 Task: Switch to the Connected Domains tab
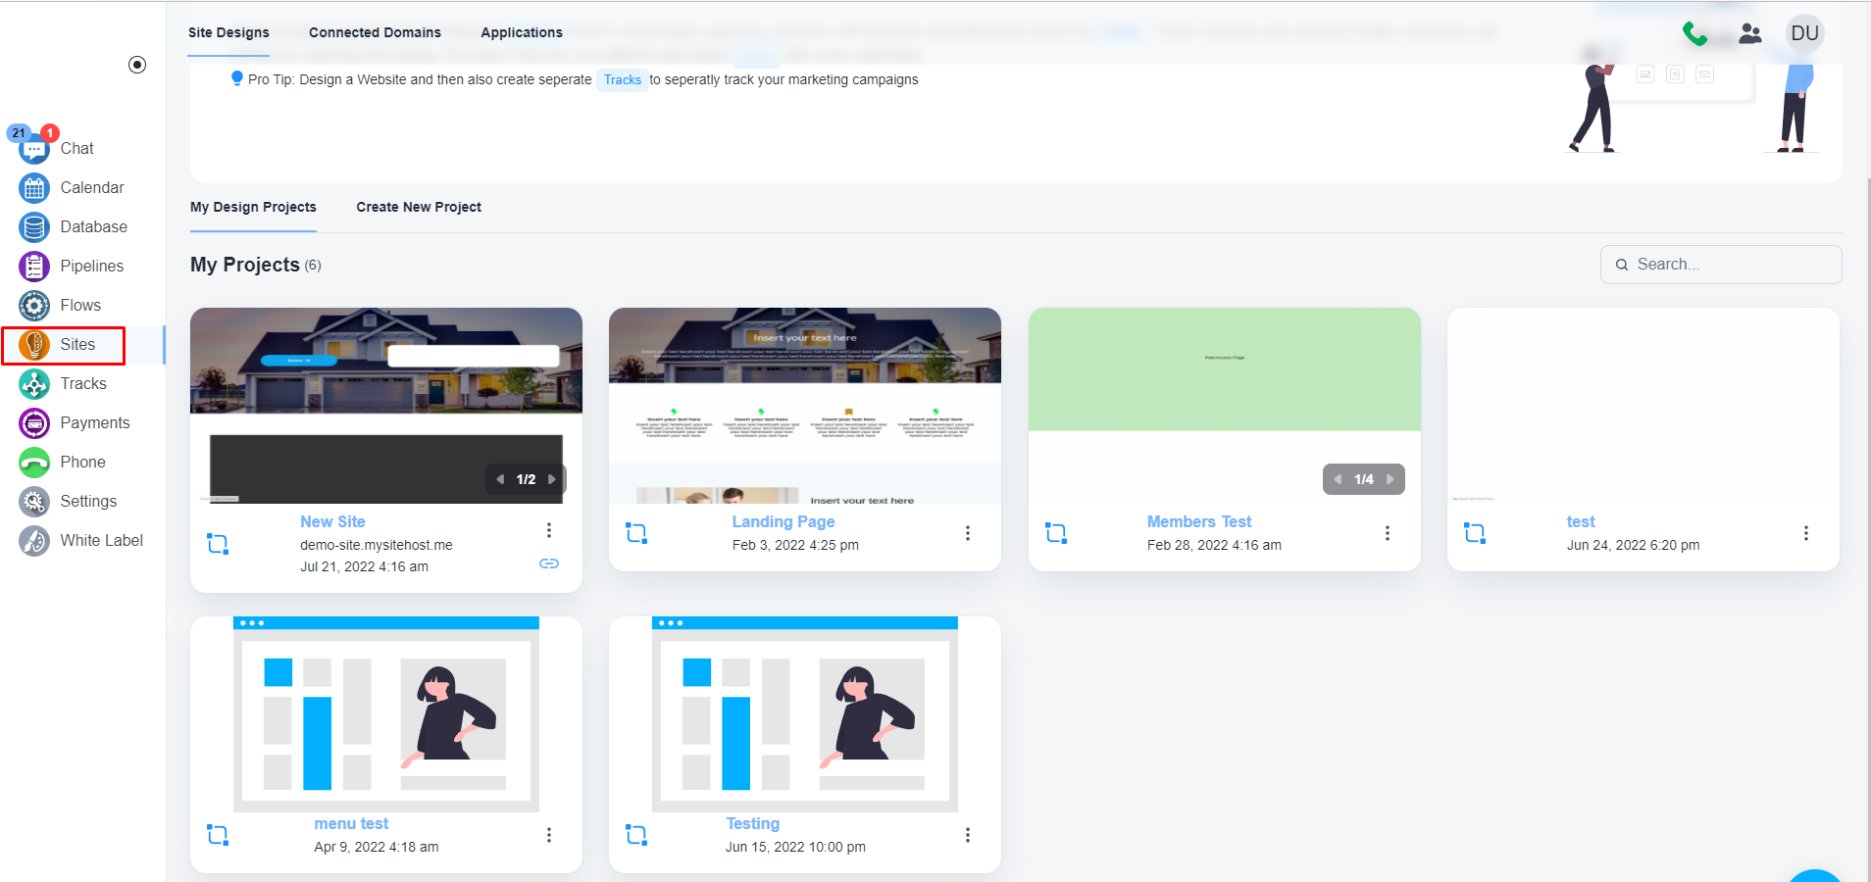tap(375, 32)
